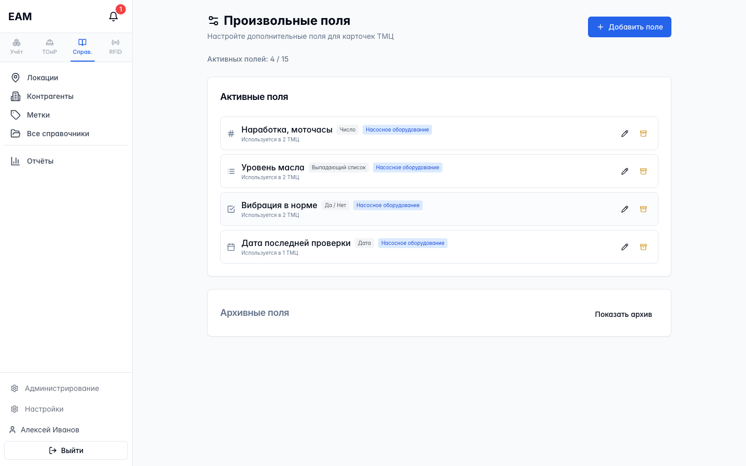Archive the Вибрация в норме field
Screen dimensions: 746x466
(x=643, y=209)
